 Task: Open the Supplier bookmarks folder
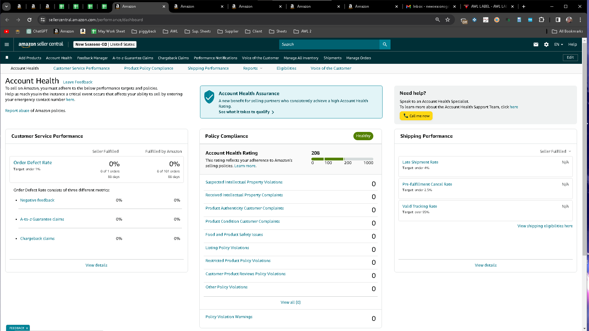tap(228, 31)
